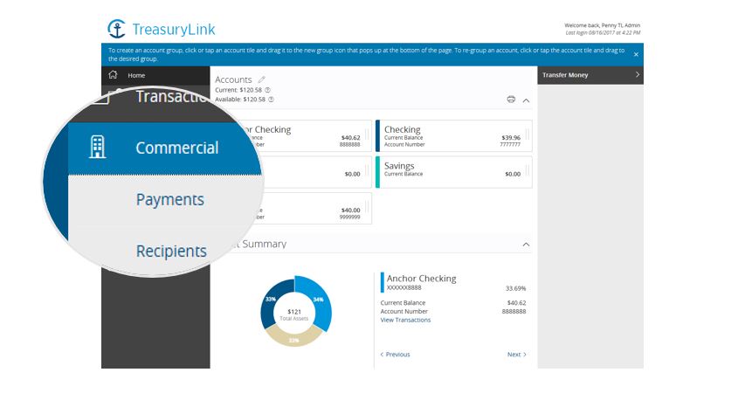Click the $121 Total Assets donut center

[x=294, y=314]
